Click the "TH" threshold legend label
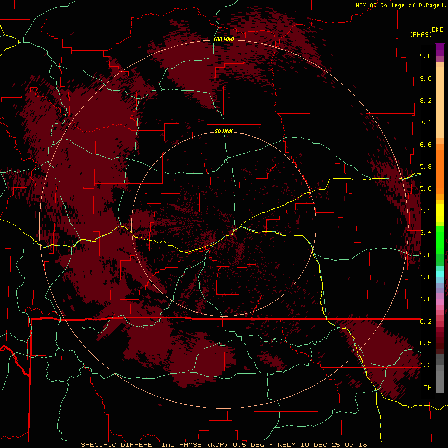Viewport: 448px width, 448px height. click(428, 388)
